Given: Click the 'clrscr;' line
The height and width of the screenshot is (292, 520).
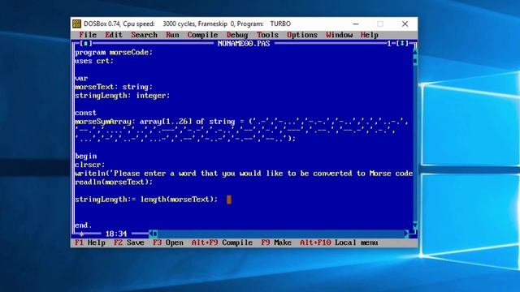Looking at the screenshot, I should click(90, 165).
